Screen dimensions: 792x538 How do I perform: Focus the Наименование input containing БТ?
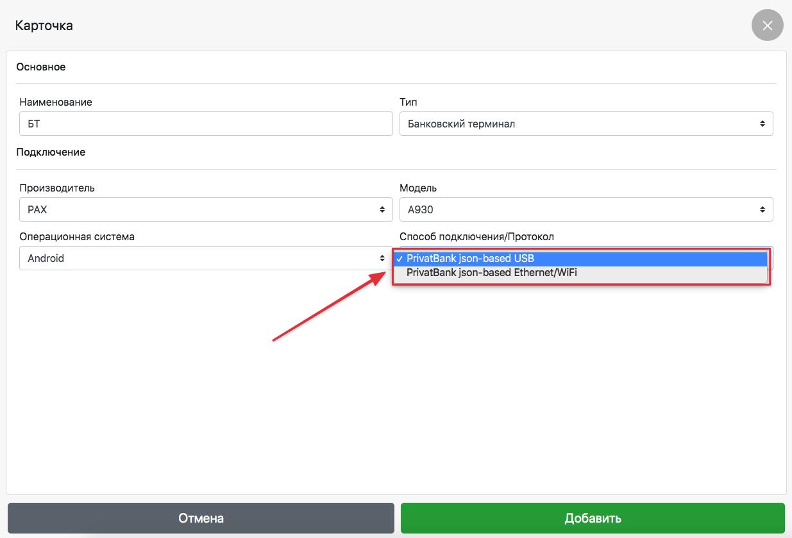click(205, 124)
